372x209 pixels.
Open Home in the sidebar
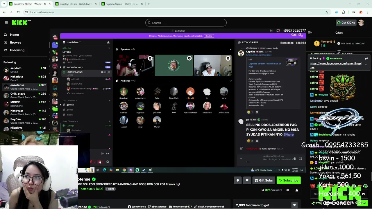click(x=14, y=35)
